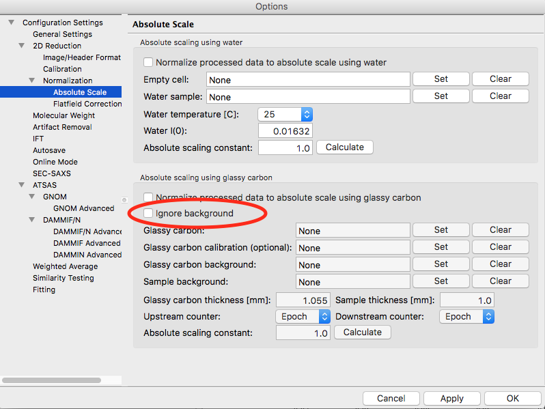
Task: Set the Sample background file
Action: 441,281
